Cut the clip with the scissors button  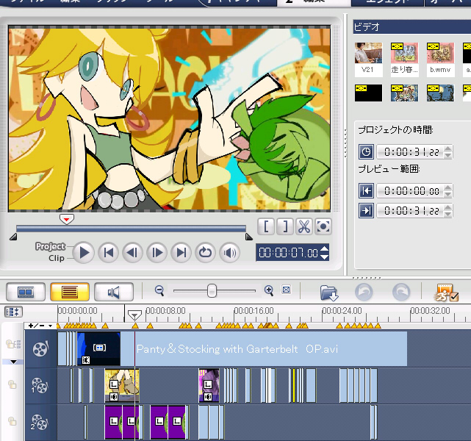point(304,226)
